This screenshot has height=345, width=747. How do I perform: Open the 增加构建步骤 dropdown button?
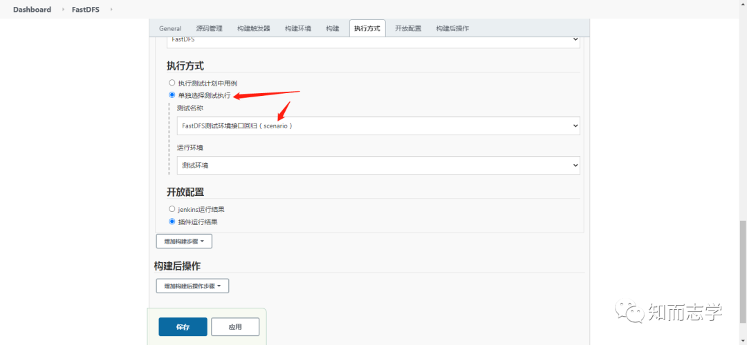pyautogui.click(x=184, y=241)
